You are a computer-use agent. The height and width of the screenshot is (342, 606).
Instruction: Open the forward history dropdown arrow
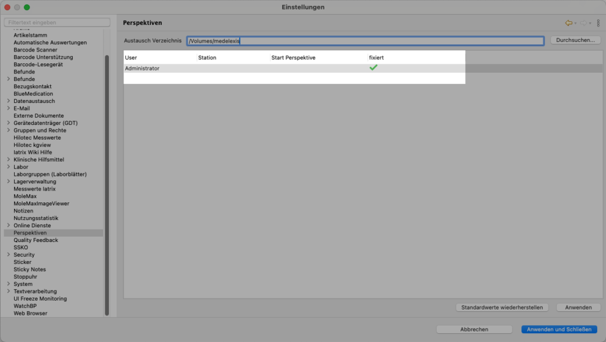(590, 24)
